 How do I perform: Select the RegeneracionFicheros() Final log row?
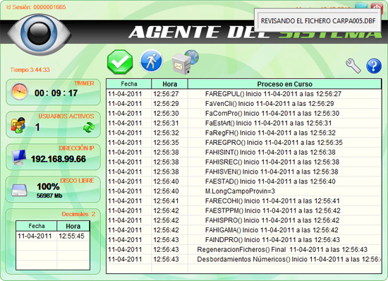coord(244,249)
